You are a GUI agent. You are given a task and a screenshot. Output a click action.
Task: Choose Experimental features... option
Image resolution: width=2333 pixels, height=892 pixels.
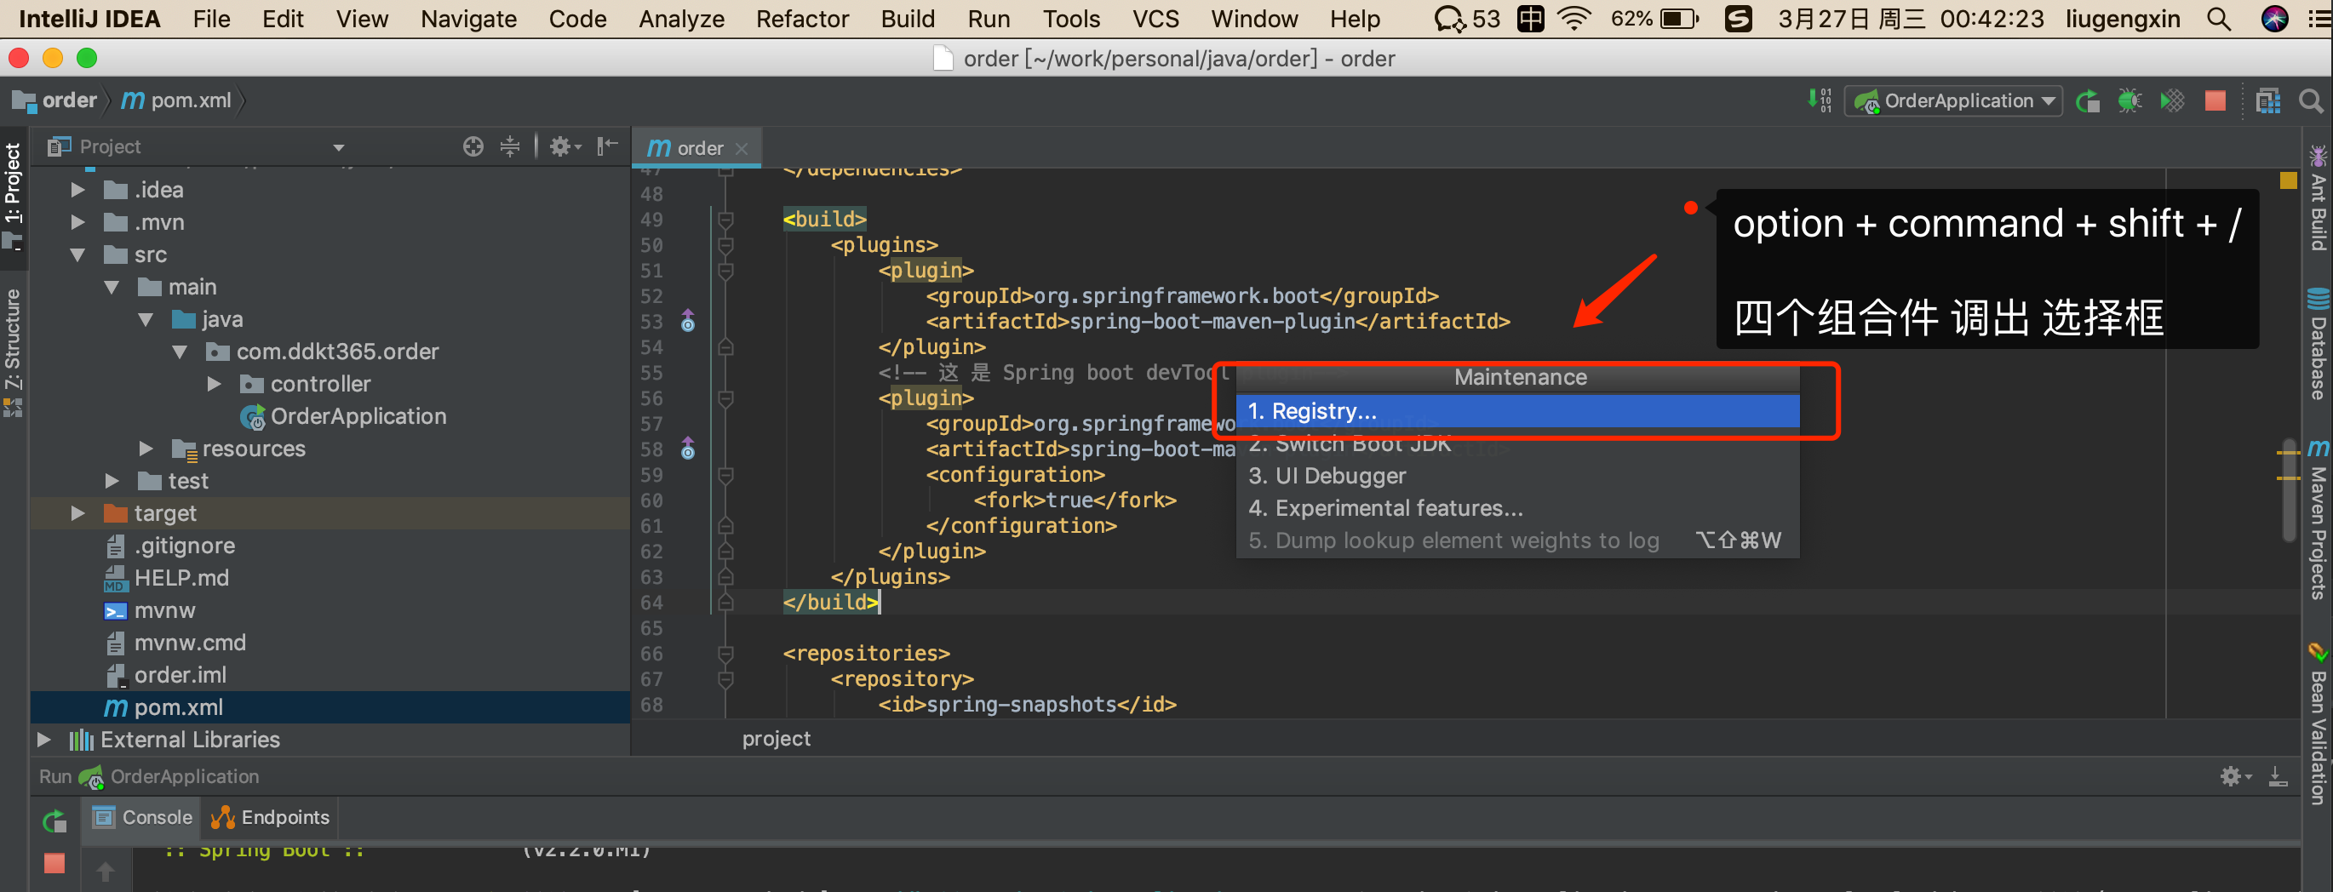tap(1518, 509)
